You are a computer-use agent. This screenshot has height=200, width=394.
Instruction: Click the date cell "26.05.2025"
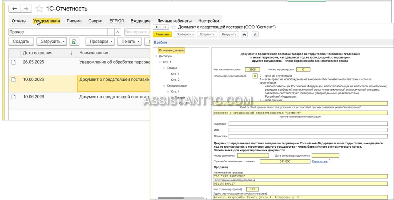pos(33,62)
